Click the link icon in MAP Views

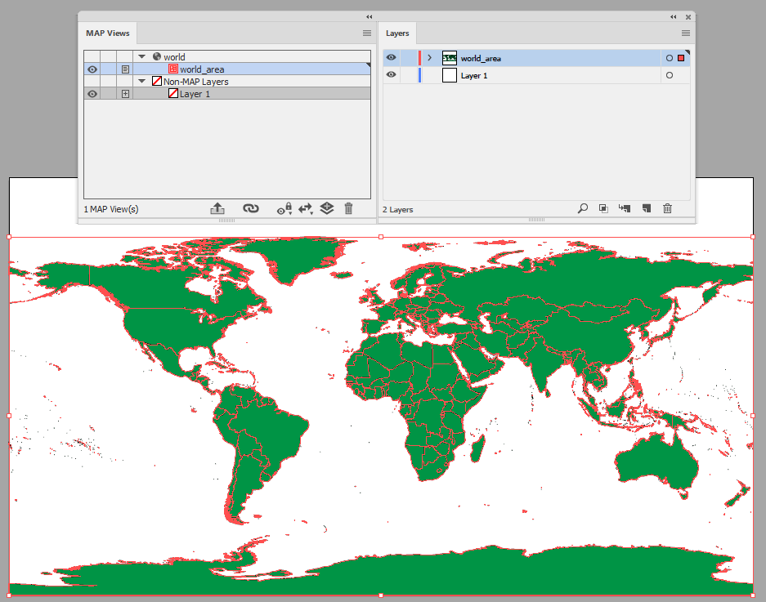pyautogui.click(x=251, y=208)
